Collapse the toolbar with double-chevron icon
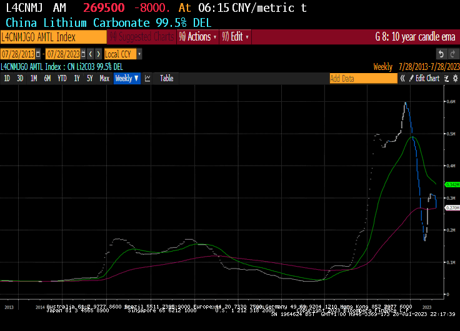 (404, 78)
